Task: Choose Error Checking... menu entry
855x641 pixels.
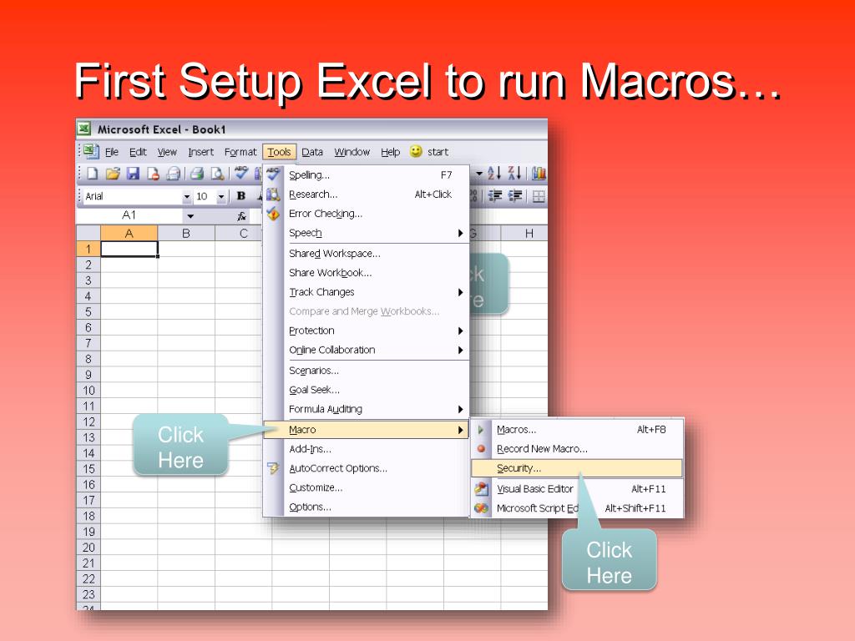Action: pyautogui.click(x=366, y=214)
